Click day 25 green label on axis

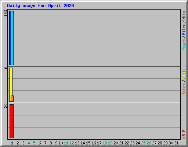[143, 143]
